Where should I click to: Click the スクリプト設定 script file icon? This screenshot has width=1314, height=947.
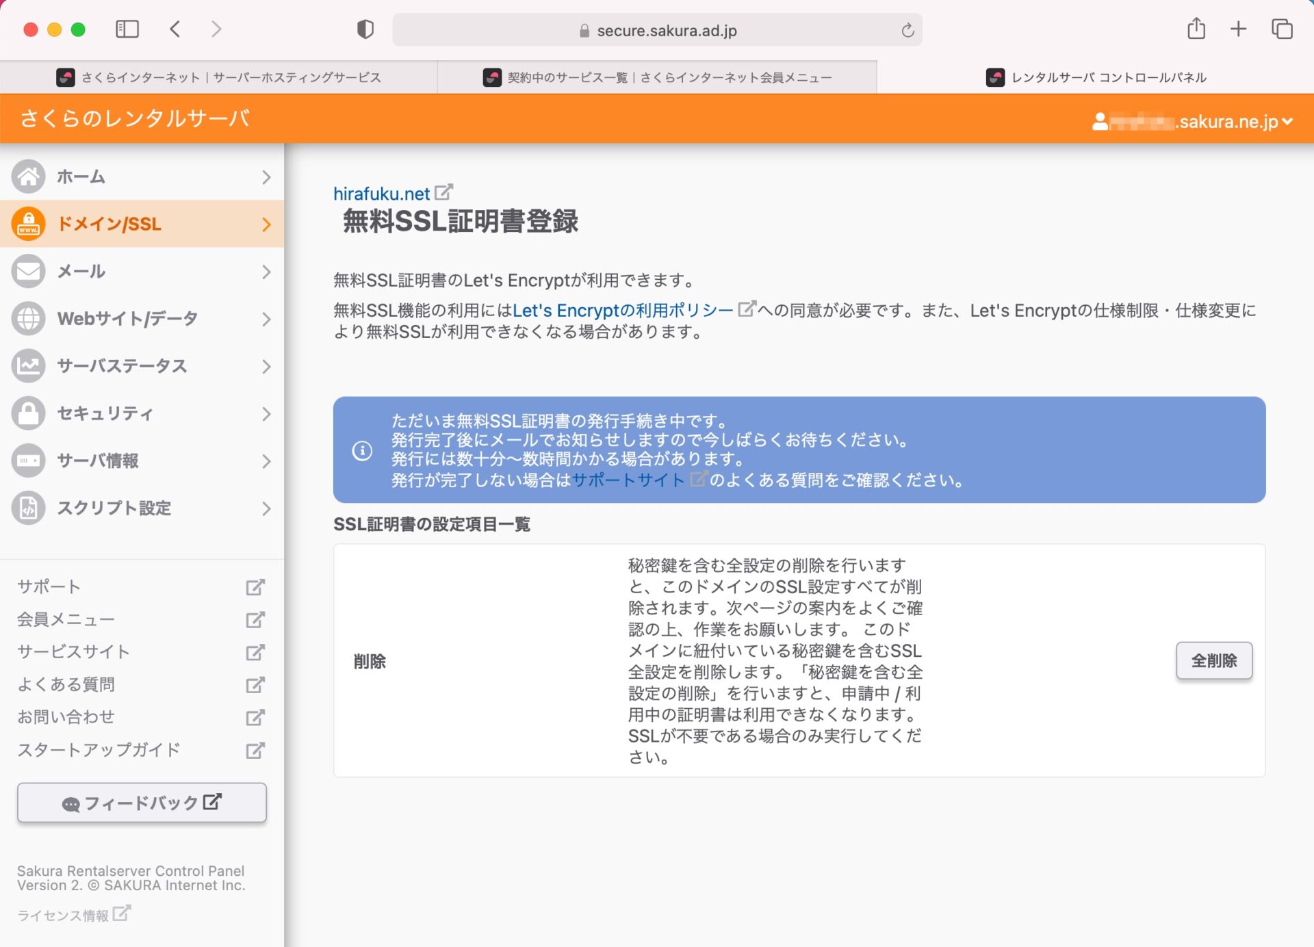coord(28,508)
